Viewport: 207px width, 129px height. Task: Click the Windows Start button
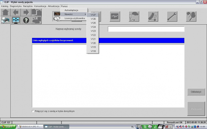tap(8, 127)
